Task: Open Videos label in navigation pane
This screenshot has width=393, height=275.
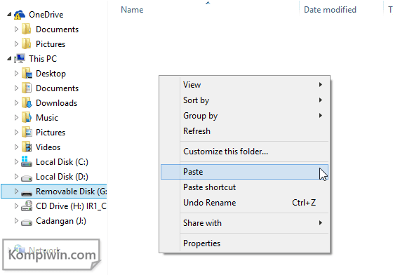Action: click(x=48, y=147)
